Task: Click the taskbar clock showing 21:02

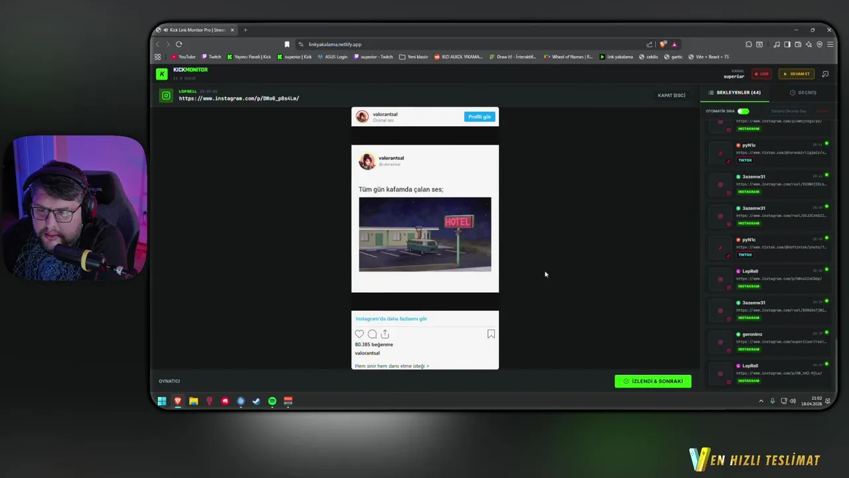Action: tap(811, 401)
